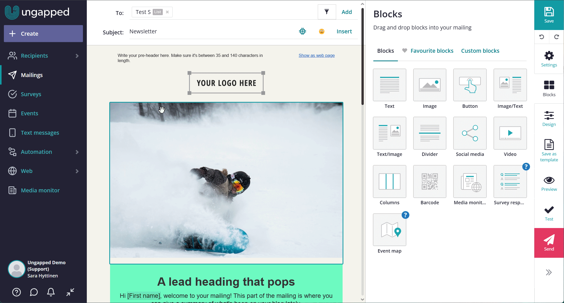
Task: Click Add recipients link
Action: click(346, 12)
